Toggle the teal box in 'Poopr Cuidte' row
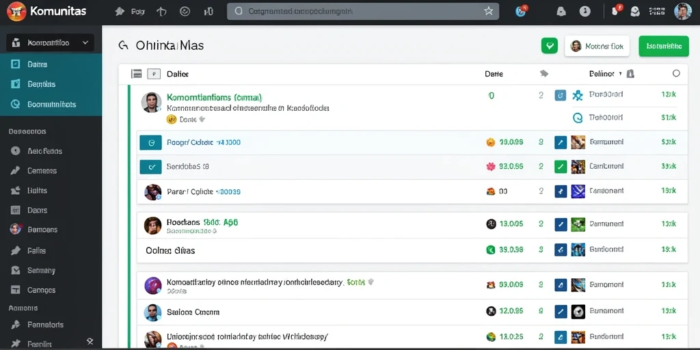The width and height of the screenshot is (700, 350). (x=151, y=143)
